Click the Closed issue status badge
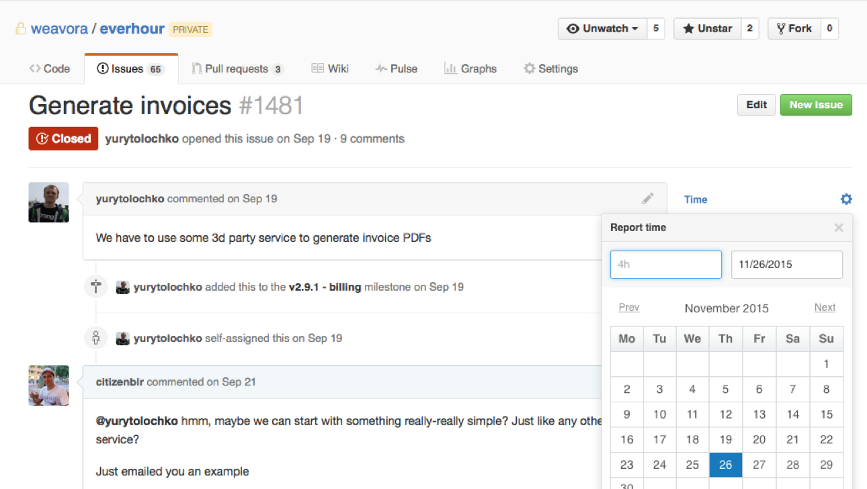Viewport: 867px width, 489px height. (x=63, y=138)
